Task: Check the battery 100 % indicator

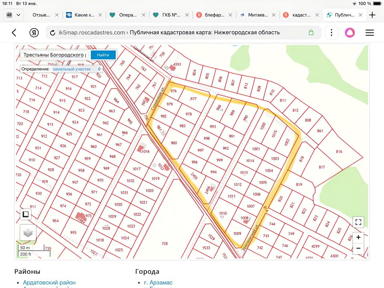Action: pyautogui.click(x=370, y=3)
